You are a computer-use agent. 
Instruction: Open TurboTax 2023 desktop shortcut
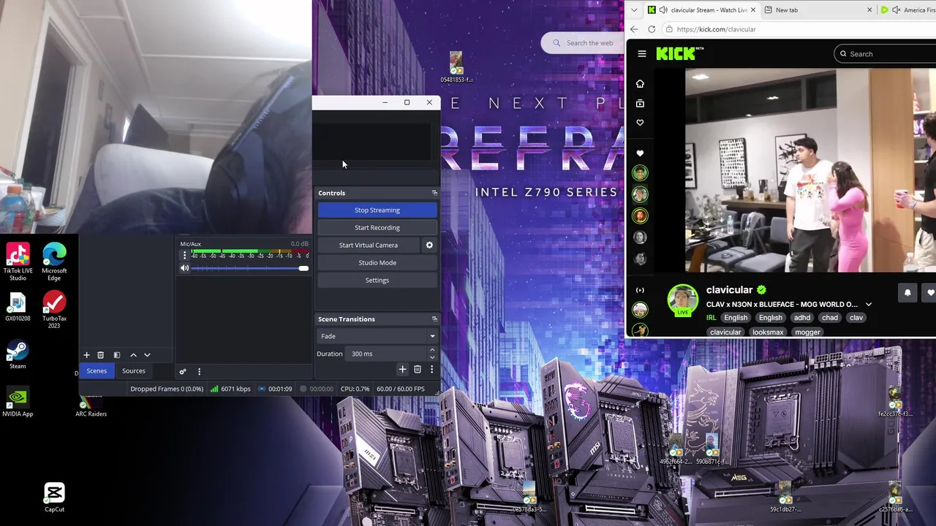pyautogui.click(x=54, y=309)
